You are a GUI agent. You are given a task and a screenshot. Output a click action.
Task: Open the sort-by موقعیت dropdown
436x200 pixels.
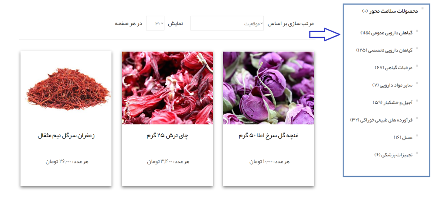coord(227,24)
